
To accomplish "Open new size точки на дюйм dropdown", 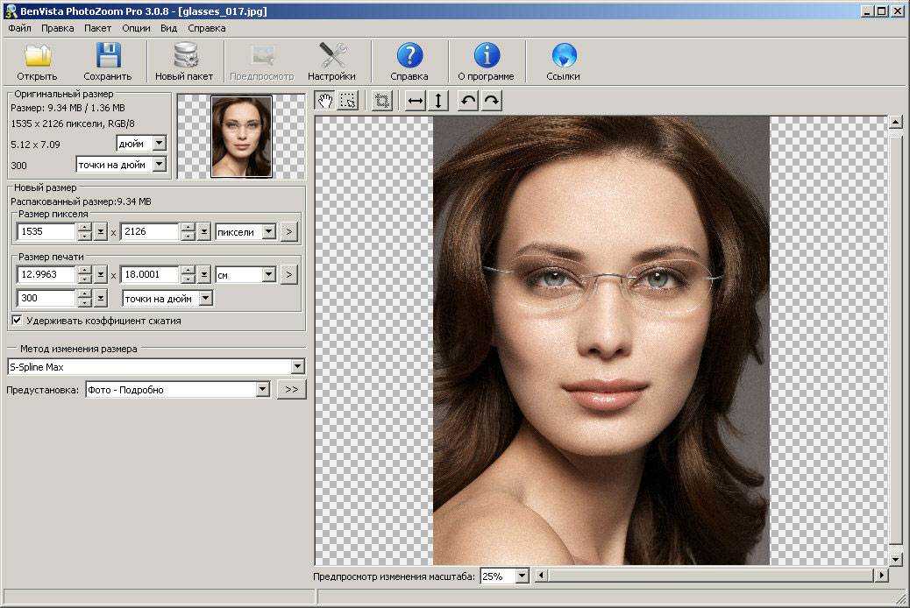I will tap(205, 298).
